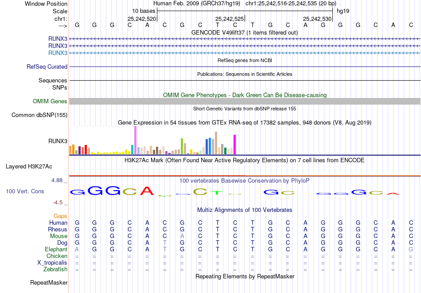Open the RepeatMasker track label

(x=49, y=282)
